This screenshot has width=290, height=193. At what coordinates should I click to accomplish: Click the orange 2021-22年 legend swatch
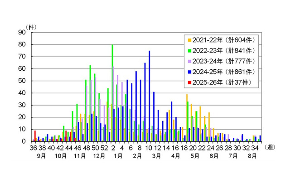(189, 39)
